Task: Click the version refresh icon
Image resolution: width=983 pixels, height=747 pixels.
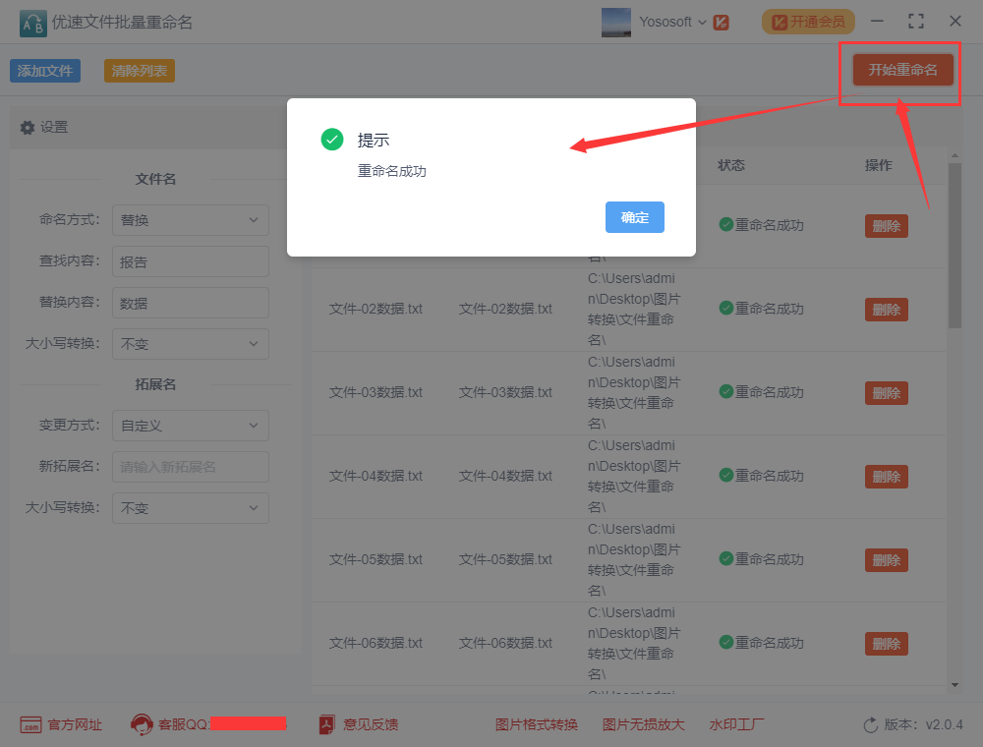Action: click(x=871, y=725)
